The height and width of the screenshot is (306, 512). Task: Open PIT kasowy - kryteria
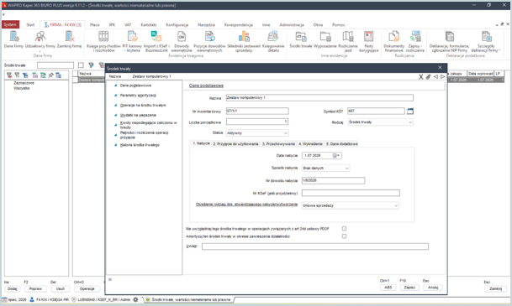click(x=132, y=41)
